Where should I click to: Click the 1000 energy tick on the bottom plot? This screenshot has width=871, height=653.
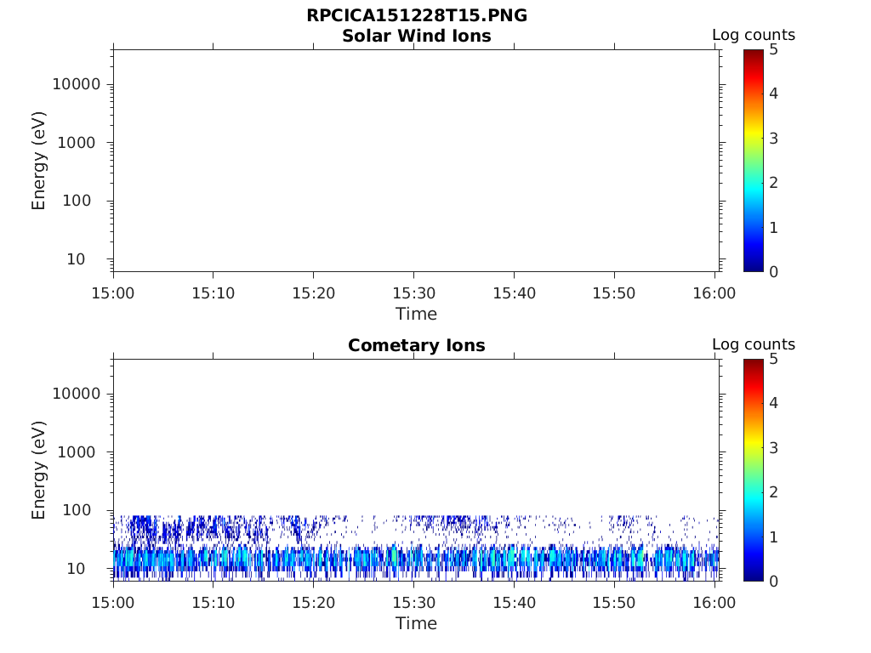pyautogui.click(x=77, y=452)
